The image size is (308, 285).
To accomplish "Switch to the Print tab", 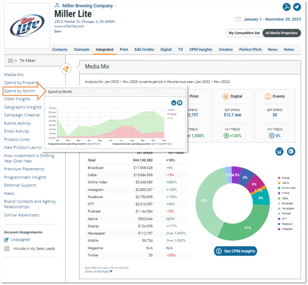I will tap(124, 50).
